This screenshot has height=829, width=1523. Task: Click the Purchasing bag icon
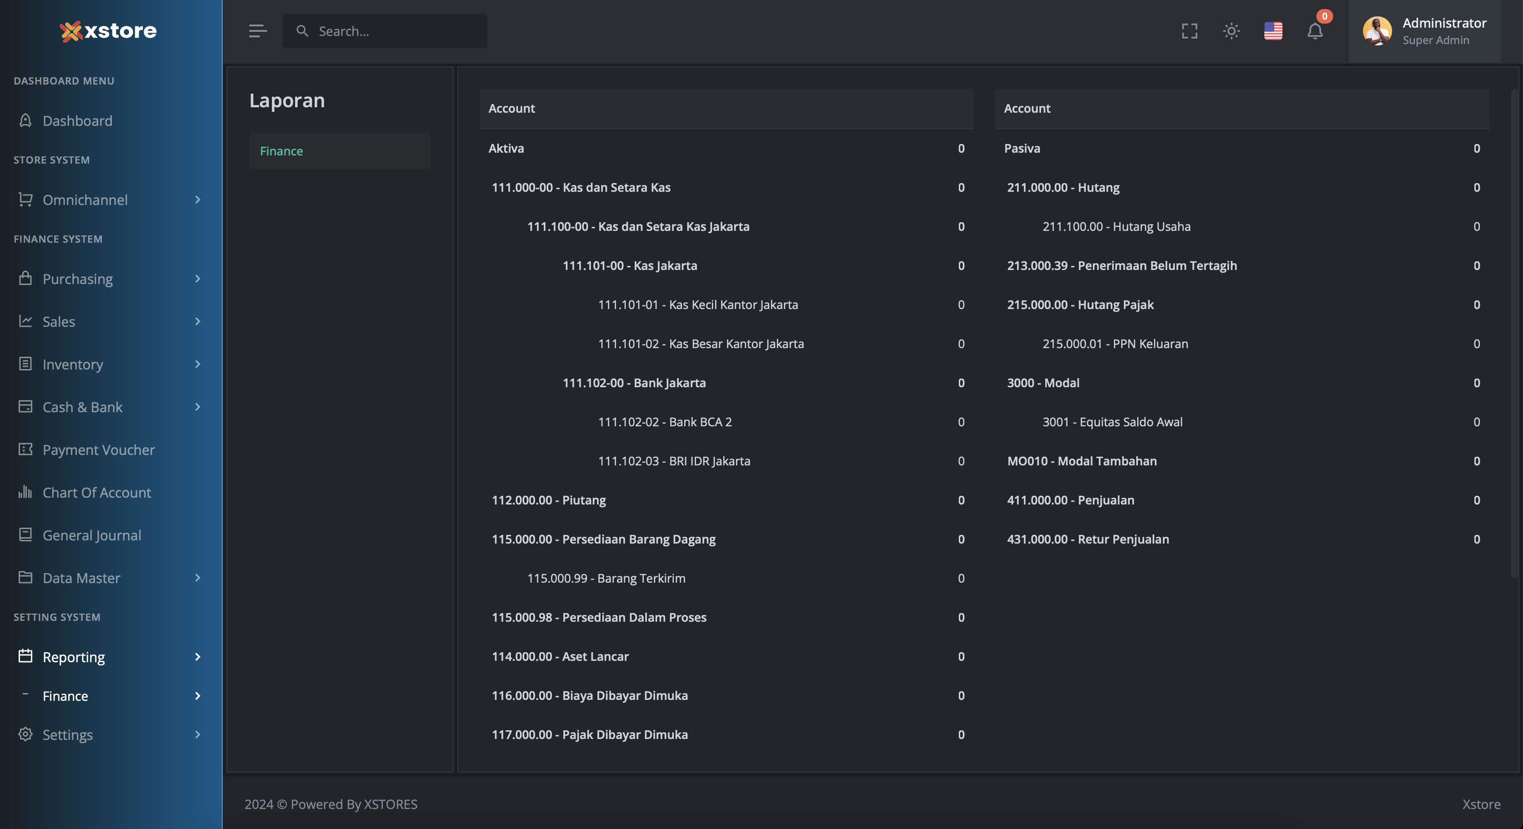pos(25,278)
